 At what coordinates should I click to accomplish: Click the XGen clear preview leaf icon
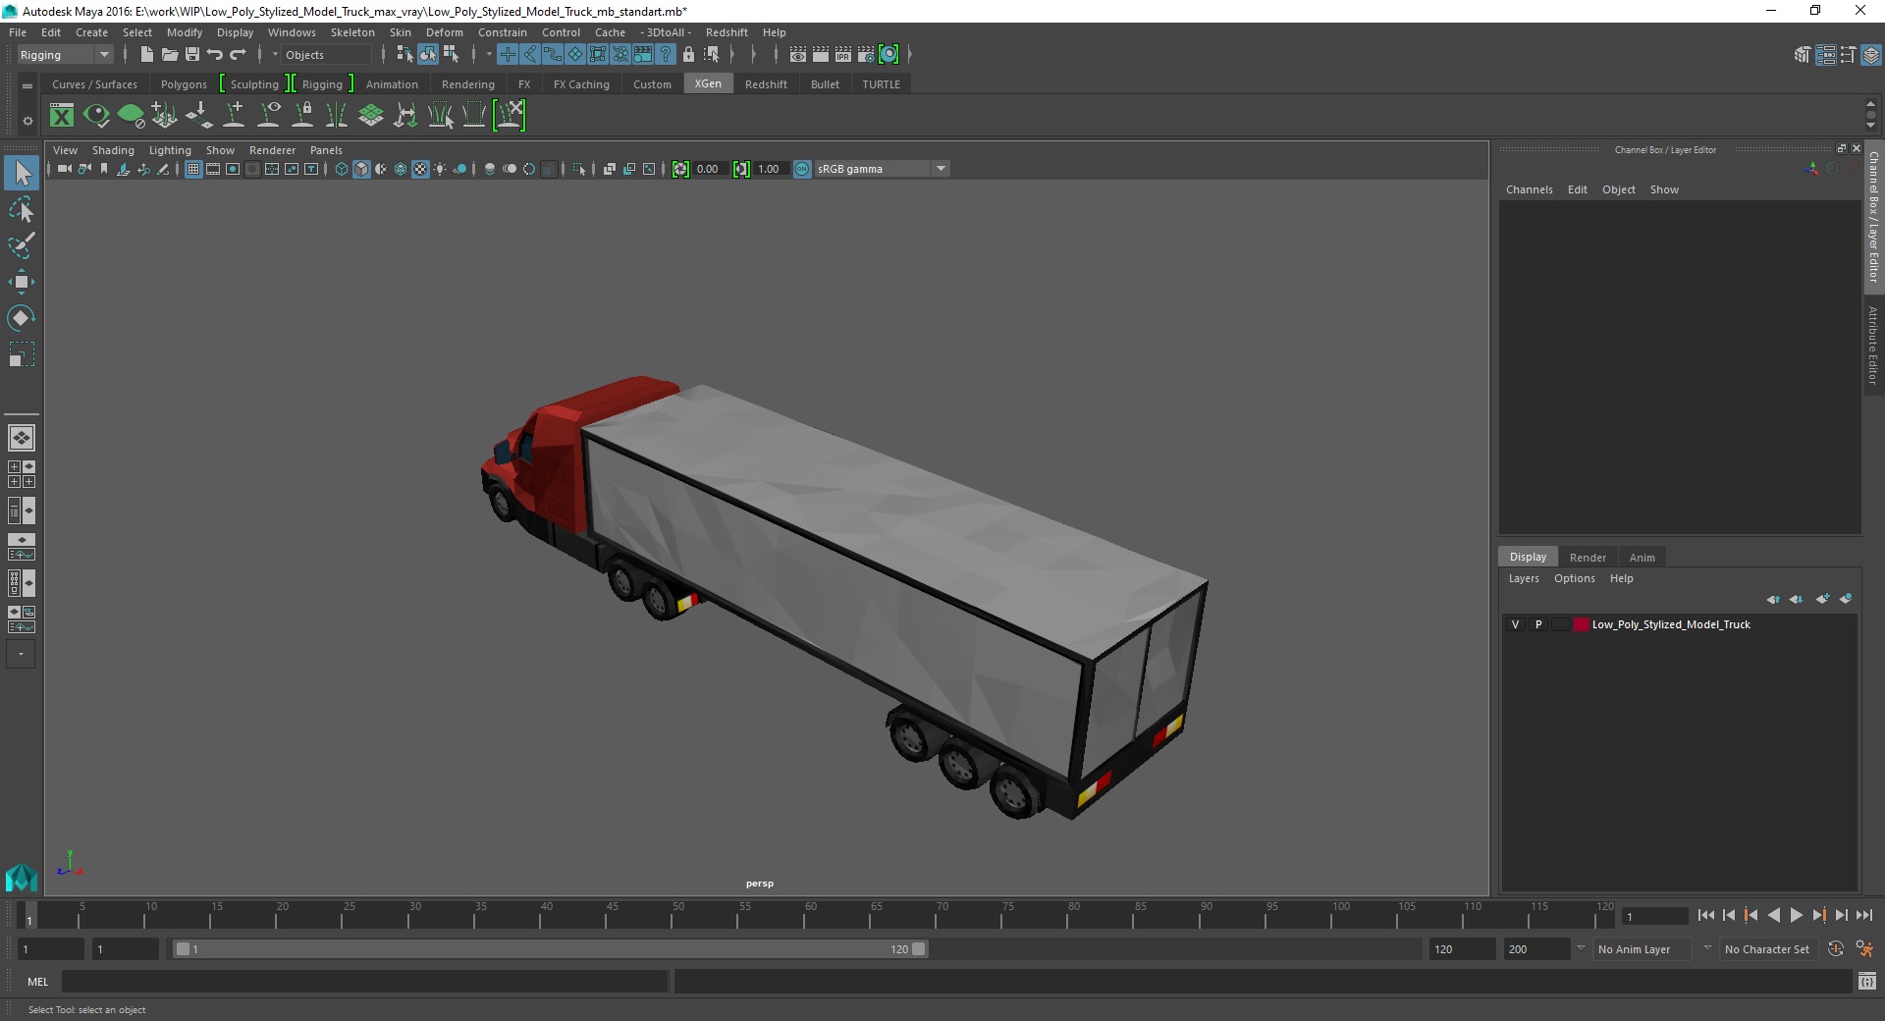click(x=131, y=116)
